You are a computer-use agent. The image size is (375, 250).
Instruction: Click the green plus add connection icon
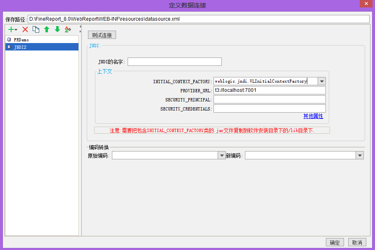11,29
